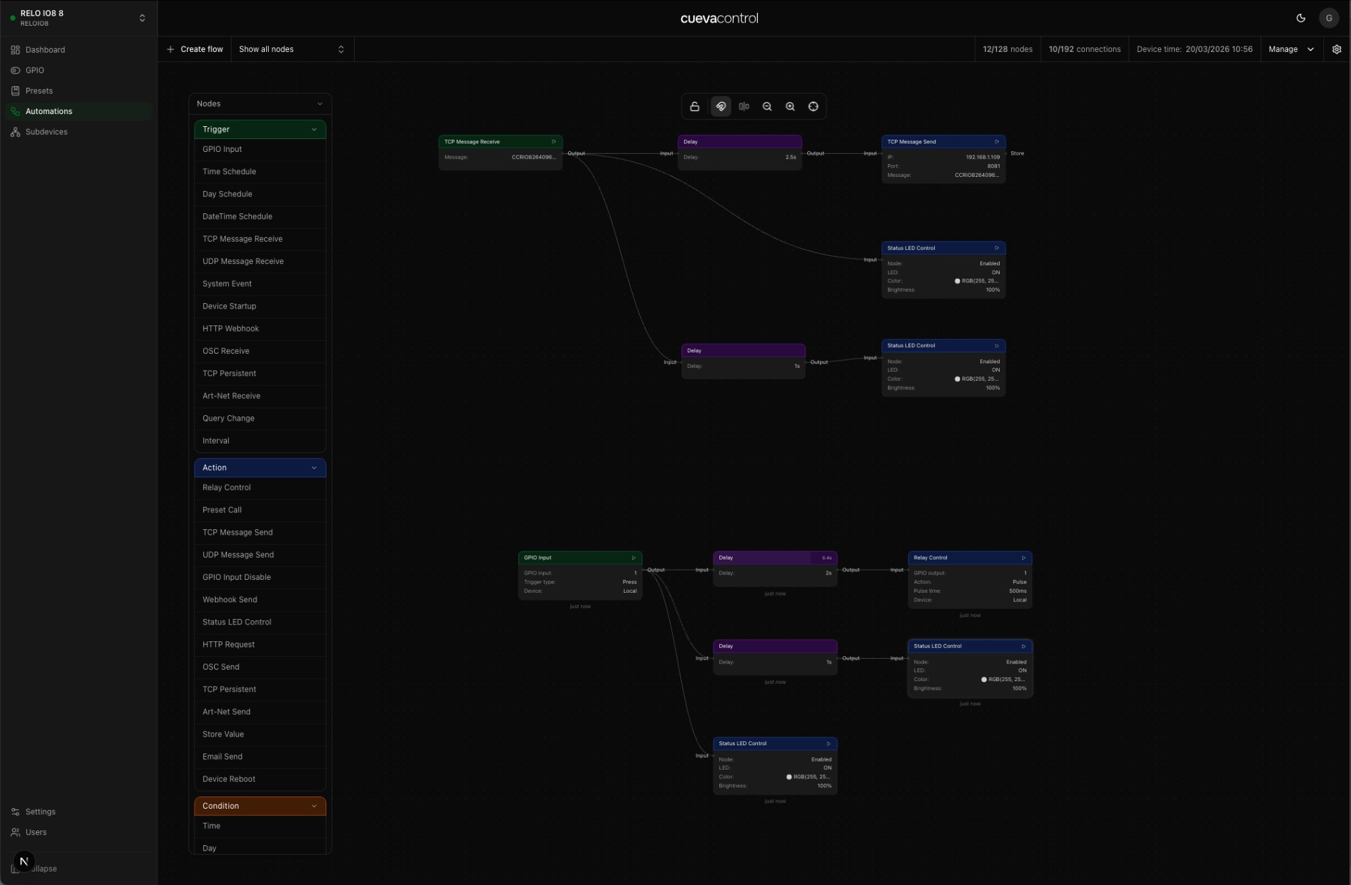The image size is (1351, 885).
Task: Zoom out using the magnifier icon
Action: 767,106
